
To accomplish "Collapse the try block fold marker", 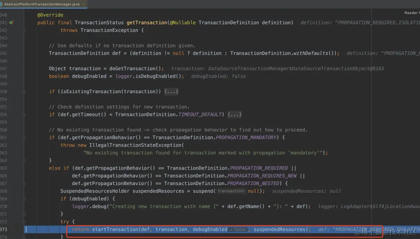I will [24, 222].
